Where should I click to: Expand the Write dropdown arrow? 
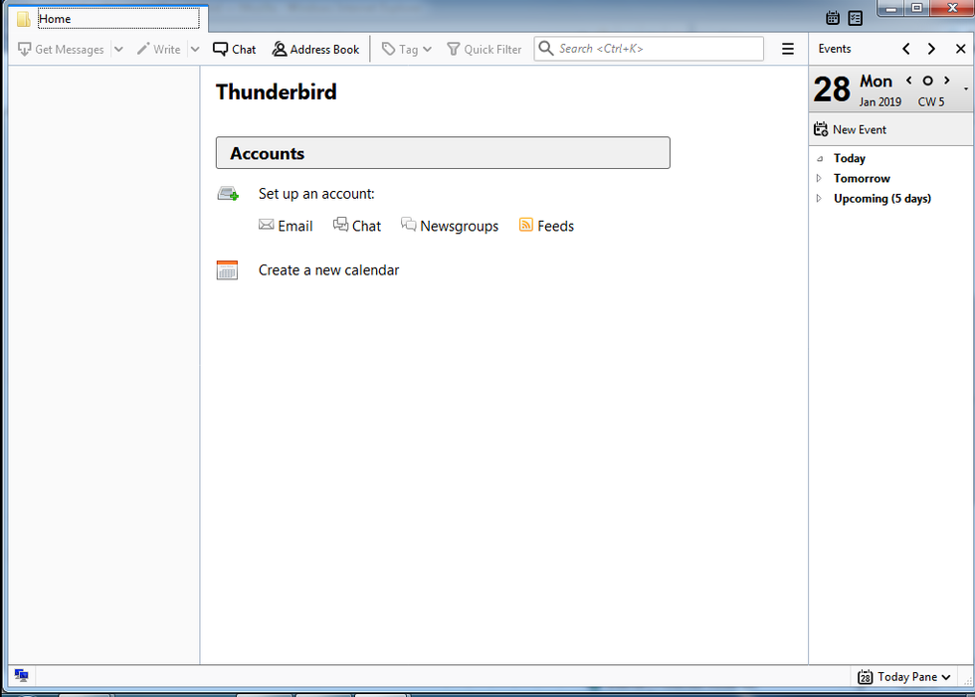[195, 49]
